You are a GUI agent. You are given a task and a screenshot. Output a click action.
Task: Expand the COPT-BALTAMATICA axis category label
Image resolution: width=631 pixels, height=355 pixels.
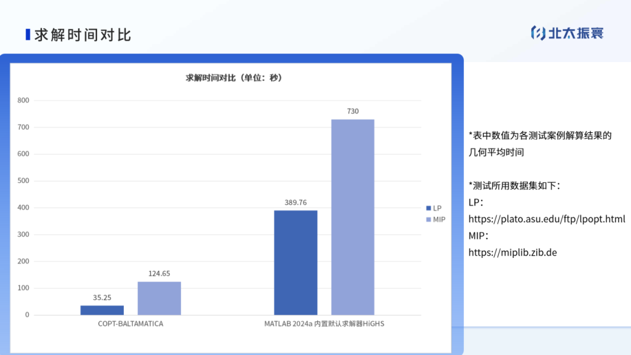130,323
